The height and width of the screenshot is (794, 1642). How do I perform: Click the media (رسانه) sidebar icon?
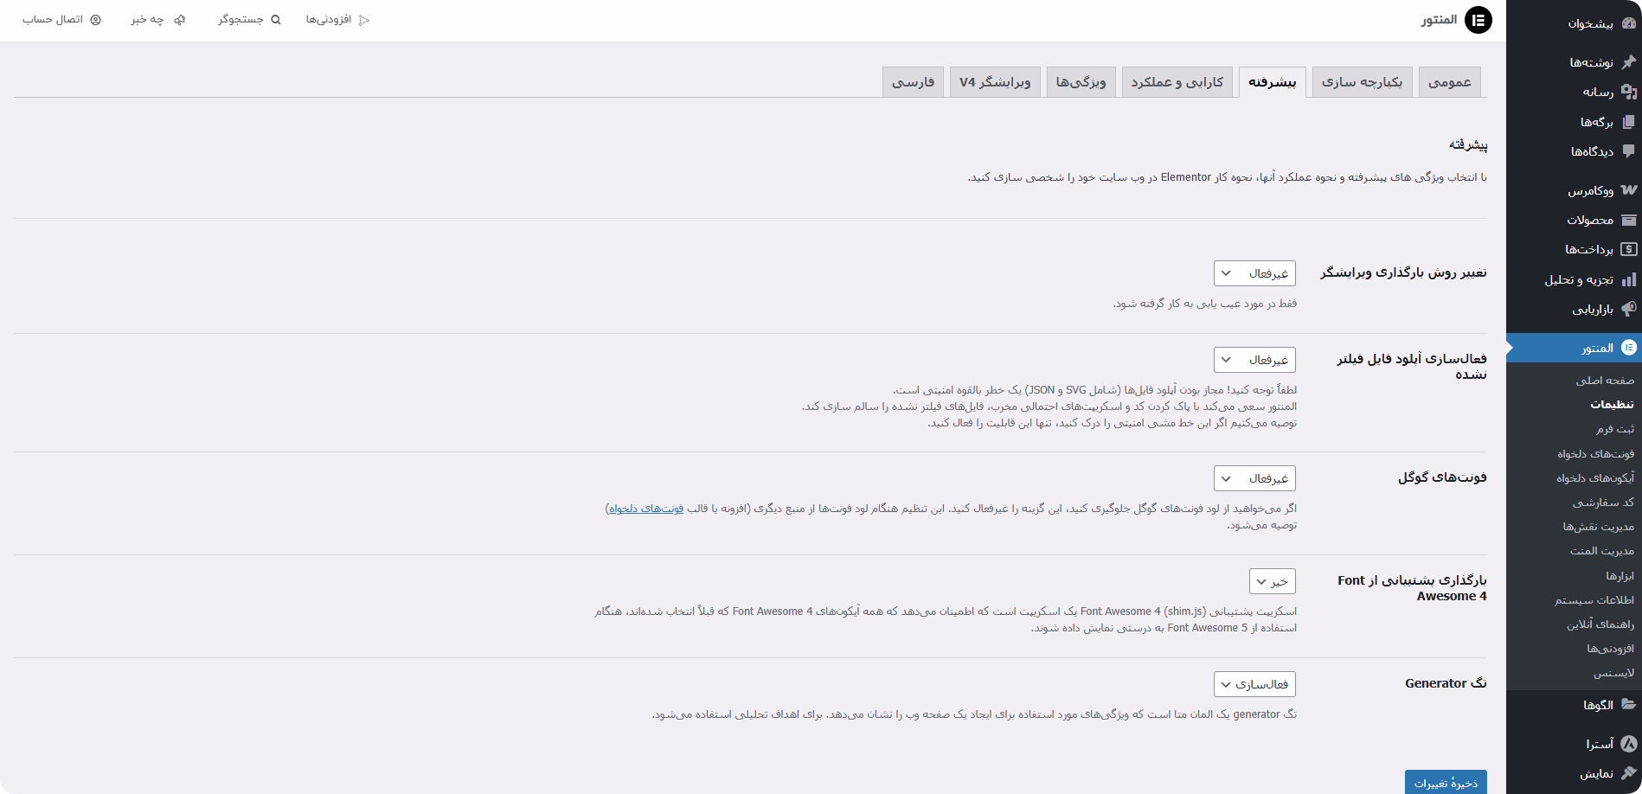pyautogui.click(x=1629, y=92)
